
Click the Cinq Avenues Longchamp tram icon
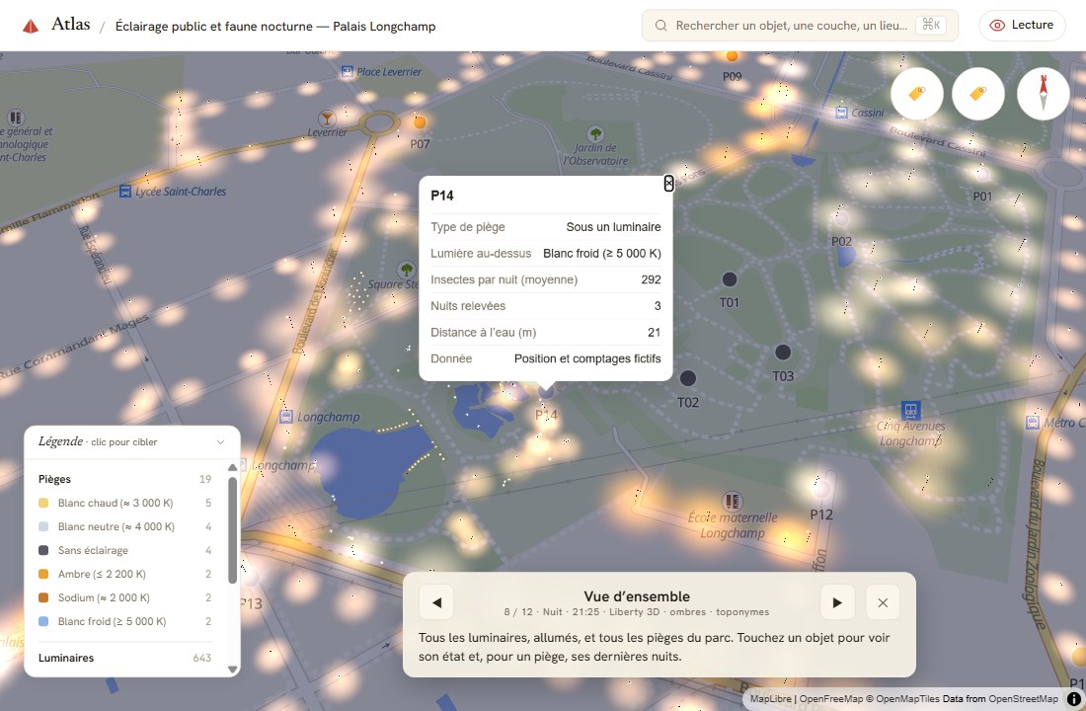pos(910,410)
